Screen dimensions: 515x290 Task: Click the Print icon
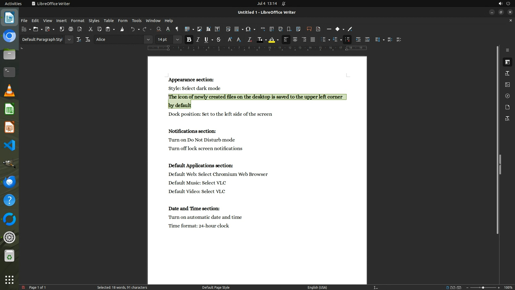[x=71, y=29]
